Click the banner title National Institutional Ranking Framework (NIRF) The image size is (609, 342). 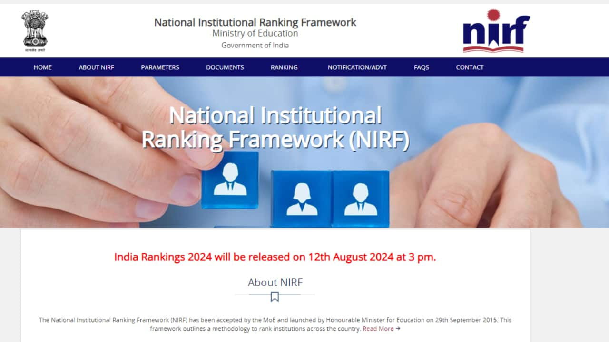[x=275, y=128]
